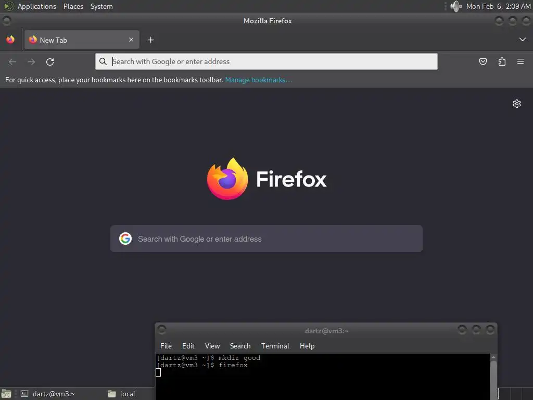Reload the current Firefox page
Viewport: 533px width, 400px height.
50,61
